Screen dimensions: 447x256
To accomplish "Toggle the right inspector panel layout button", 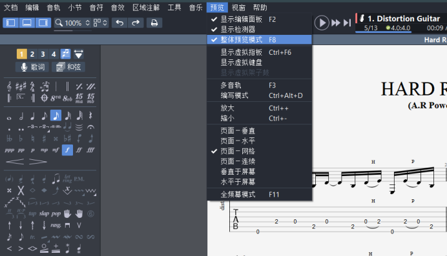I will click(x=43, y=23).
